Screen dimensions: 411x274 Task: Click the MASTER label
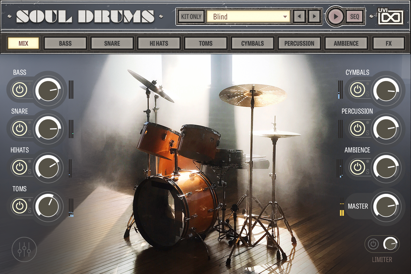(358, 206)
